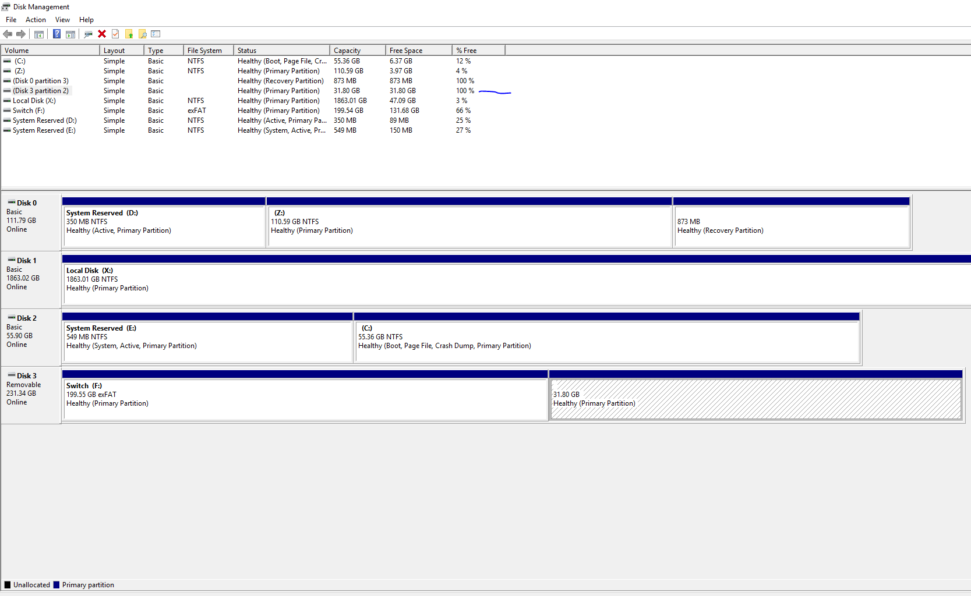This screenshot has width=971, height=596.
Task: Click the checklist settings toolbar icon
Action: tap(156, 34)
